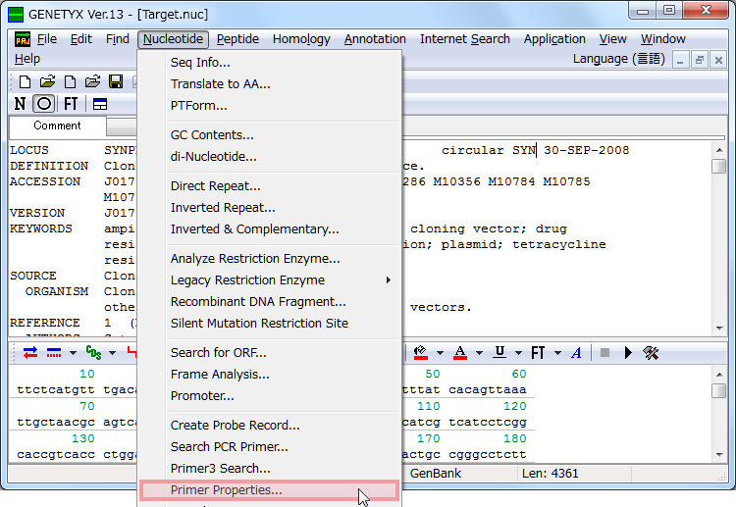This screenshot has height=507, width=736.
Task: Open dropdown beside highlight fill icon
Action: [440, 353]
